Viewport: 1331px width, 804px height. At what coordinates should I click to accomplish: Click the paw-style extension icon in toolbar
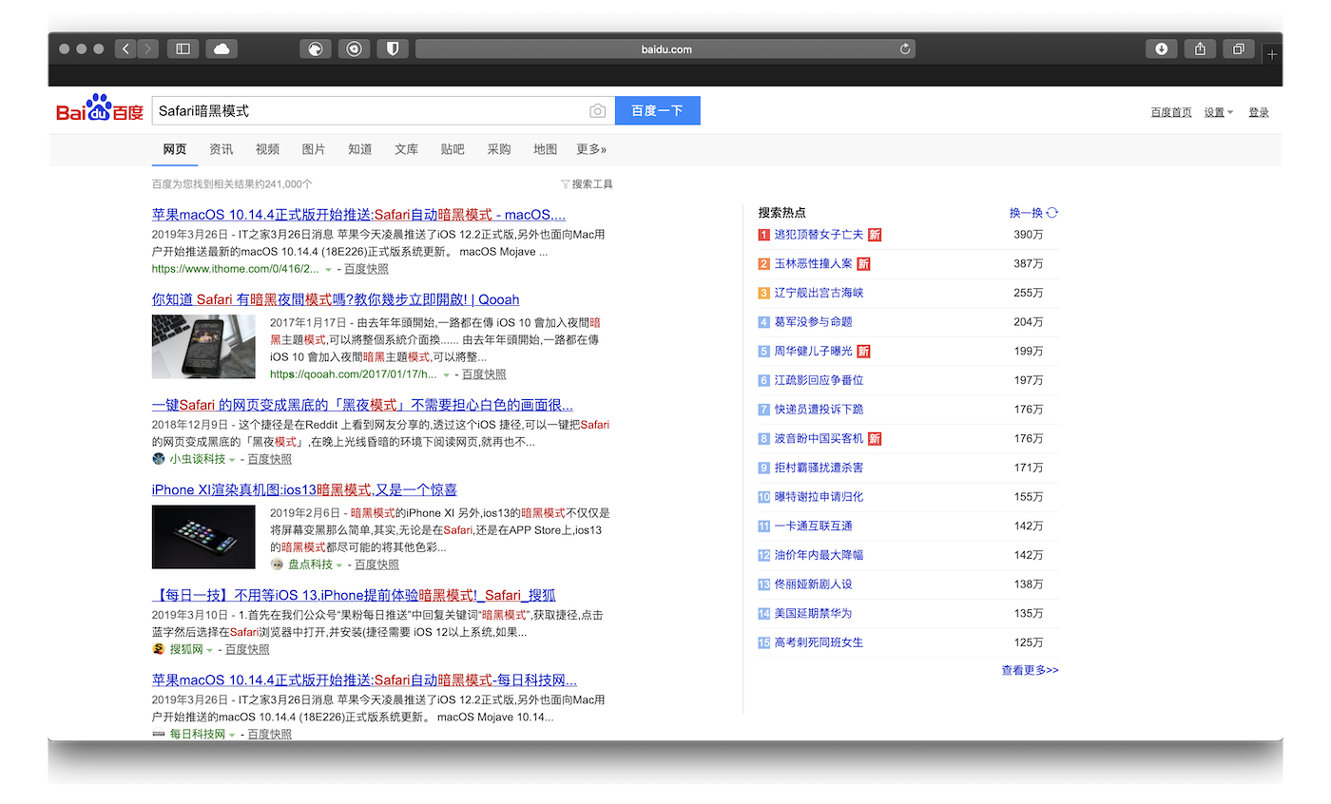[315, 48]
